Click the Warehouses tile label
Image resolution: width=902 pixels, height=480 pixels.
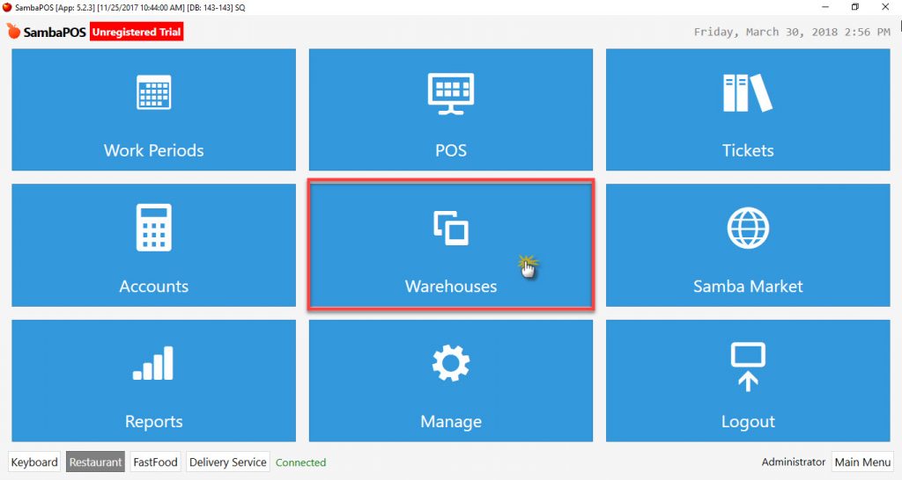(451, 286)
